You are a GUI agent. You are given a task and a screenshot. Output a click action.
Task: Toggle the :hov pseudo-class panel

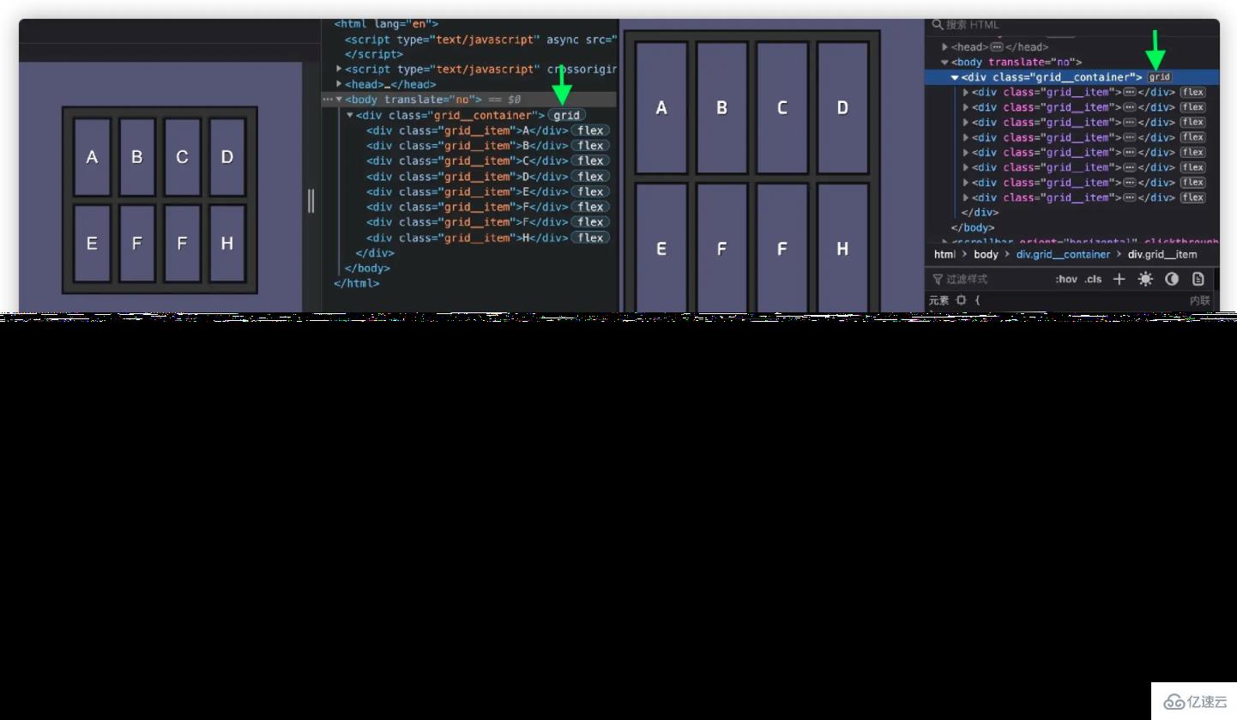[x=1066, y=279]
